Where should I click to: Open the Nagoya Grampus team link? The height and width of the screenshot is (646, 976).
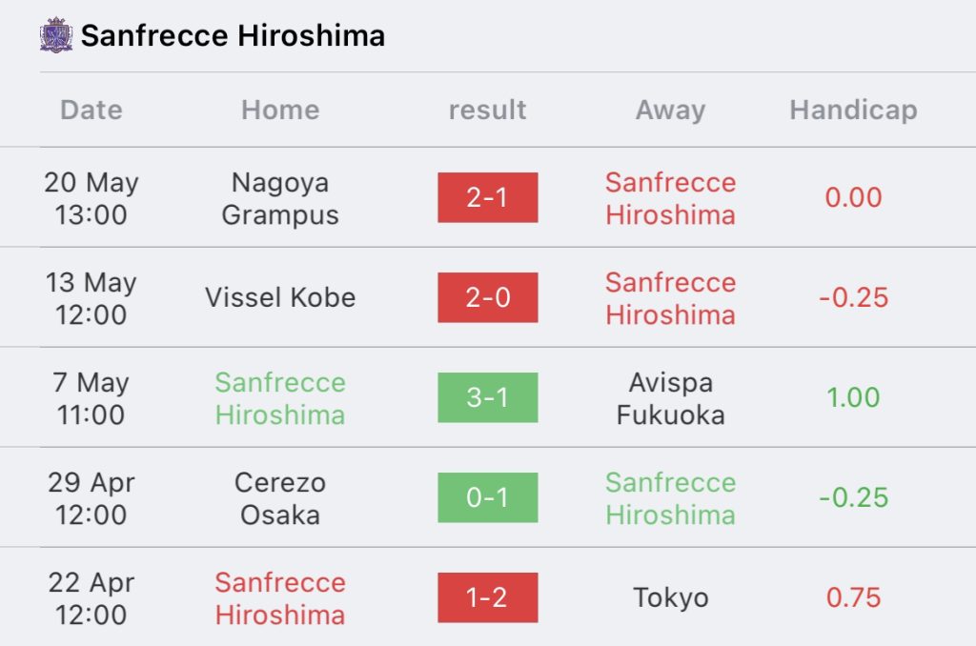click(x=280, y=198)
